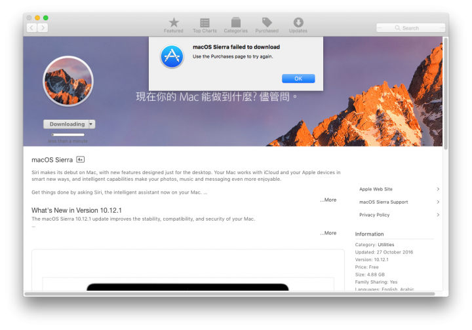
Task: Click the Chinese banner headline text
Action: click(x=216, y=97)
